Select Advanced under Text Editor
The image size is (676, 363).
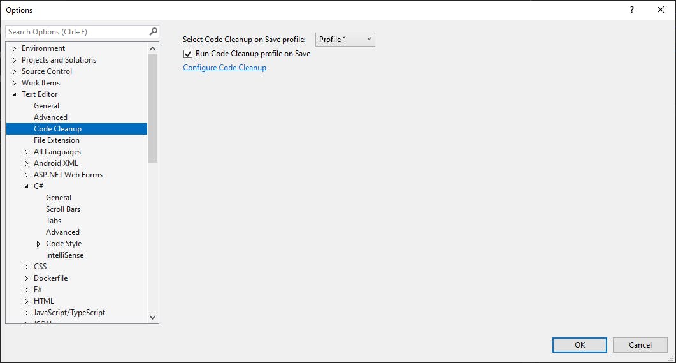point(50,117)
